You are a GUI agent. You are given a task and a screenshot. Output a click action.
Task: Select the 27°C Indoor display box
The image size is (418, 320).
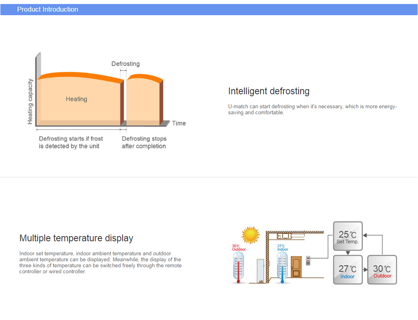point(348,270)
